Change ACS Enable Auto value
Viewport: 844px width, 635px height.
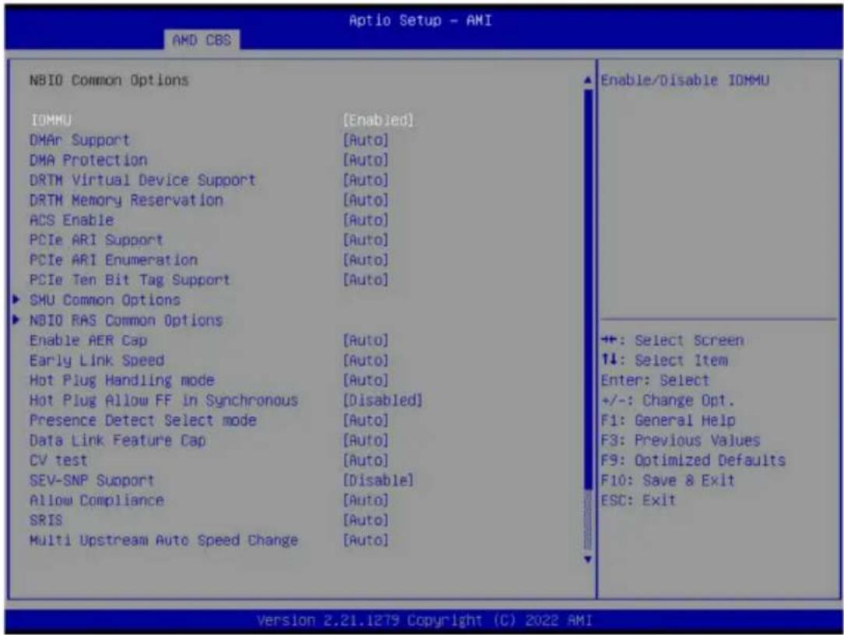[x=365, y=220]
